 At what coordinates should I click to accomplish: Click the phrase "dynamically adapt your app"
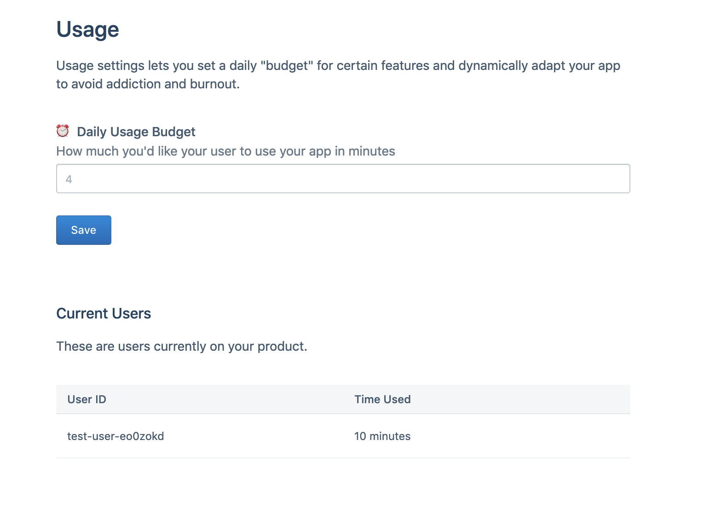click(539, 66)
